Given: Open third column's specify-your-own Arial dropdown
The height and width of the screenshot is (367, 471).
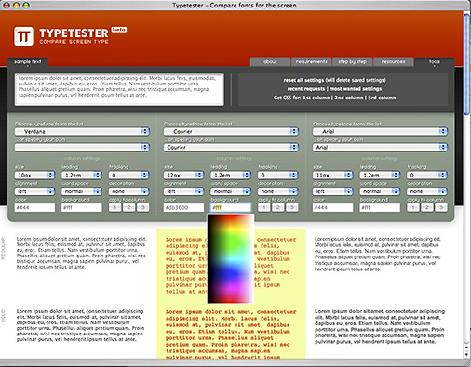Looking at the screenshot, I should [x=380, y=147].
